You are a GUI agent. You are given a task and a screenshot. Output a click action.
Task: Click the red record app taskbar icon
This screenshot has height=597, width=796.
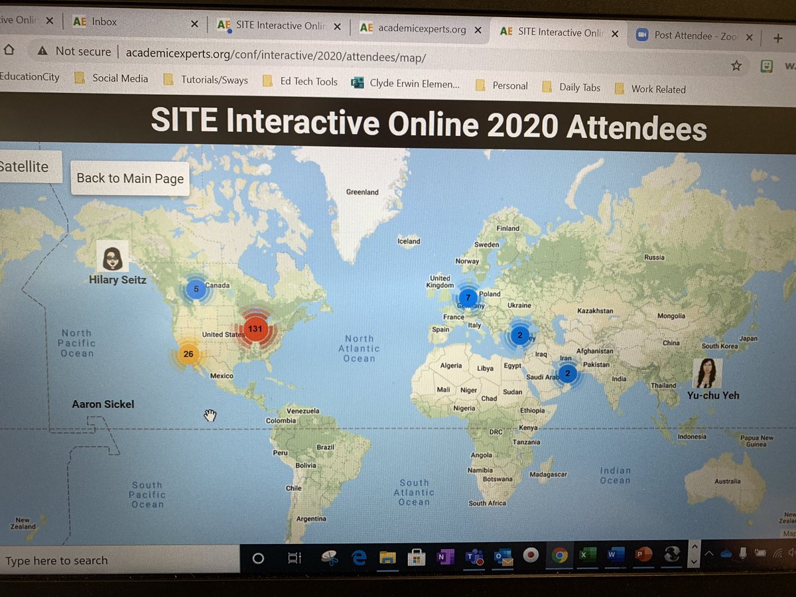(531, 555)
